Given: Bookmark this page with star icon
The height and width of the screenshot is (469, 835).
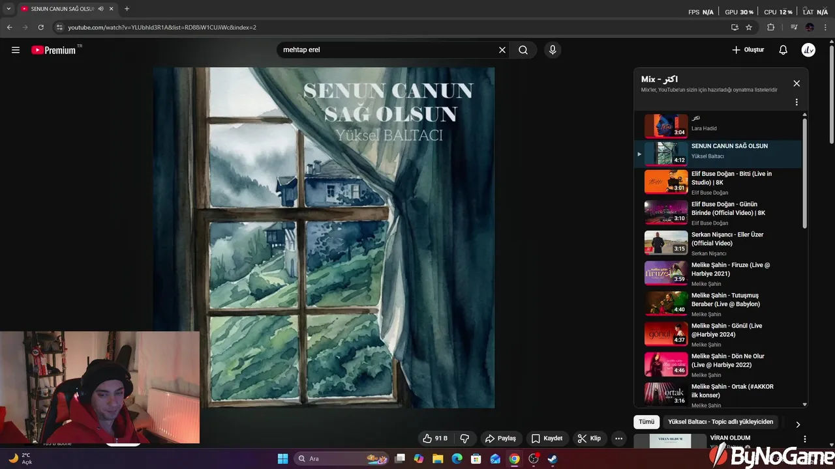Looking at the screenshot, I should (749, 27).
